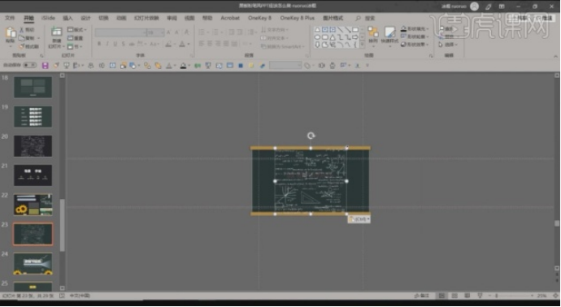Cut selection with 剪切 scissors

[27, 30]
